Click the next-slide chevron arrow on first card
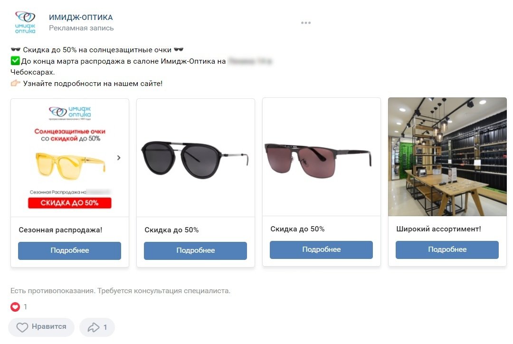The height and width of the screenshot is (344, 513). coord(119,158)
